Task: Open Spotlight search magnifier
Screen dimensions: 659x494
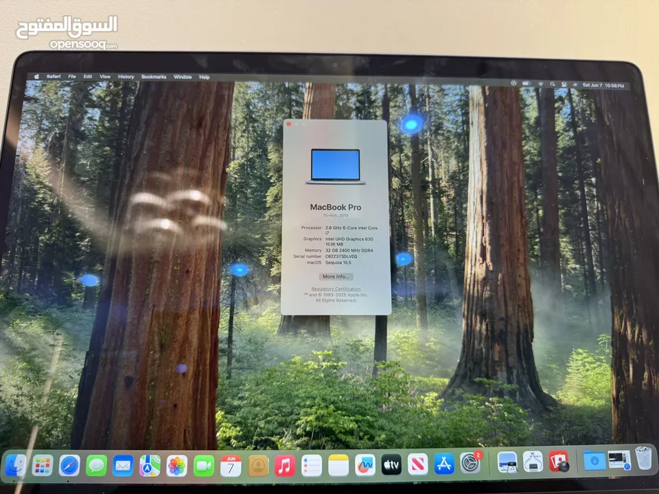Action: click(552, 84)
